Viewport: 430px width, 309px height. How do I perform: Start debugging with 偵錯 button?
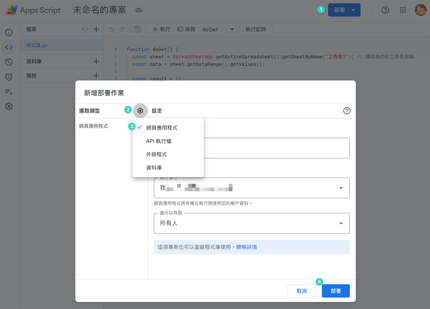(x=186, y=29)
